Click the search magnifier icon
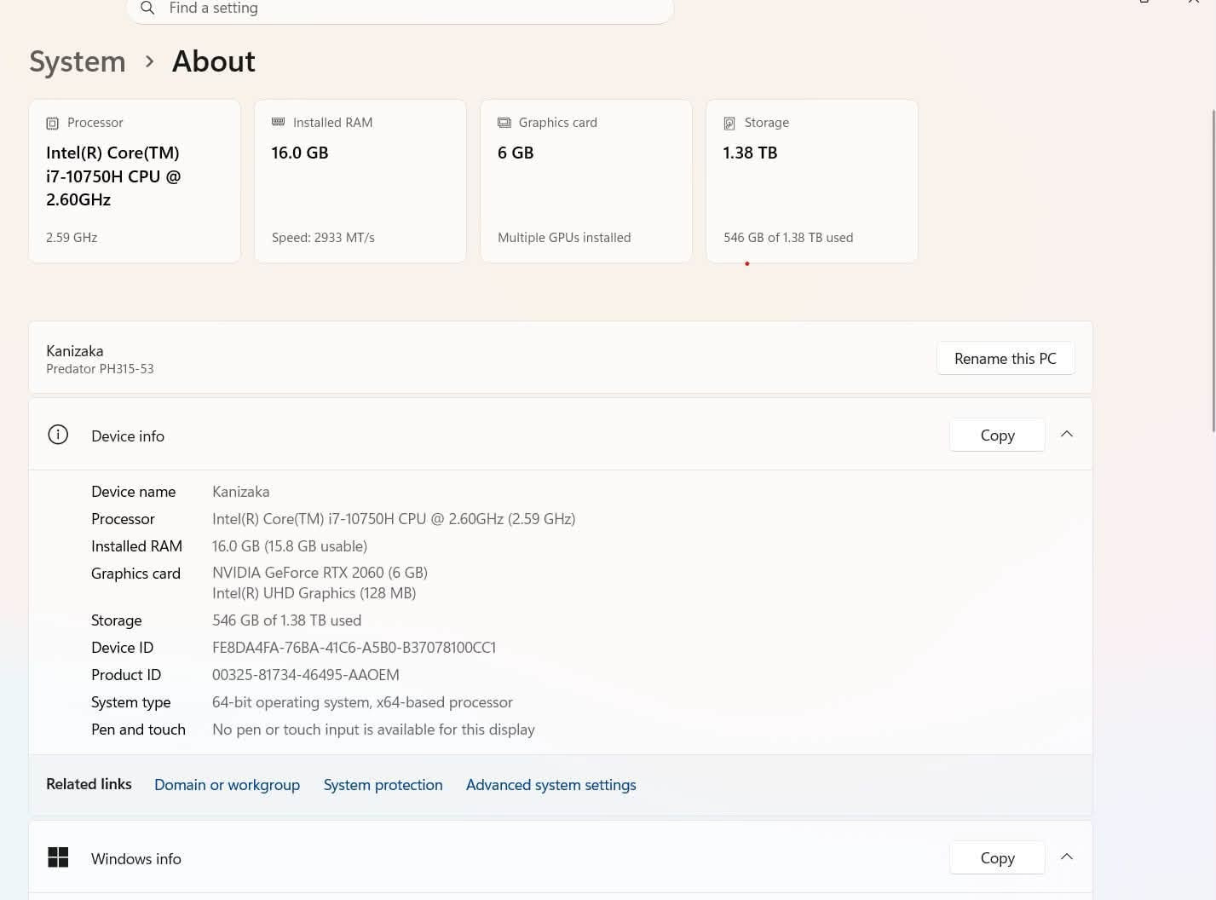The image size is (1216, 900). coord(147,8)
